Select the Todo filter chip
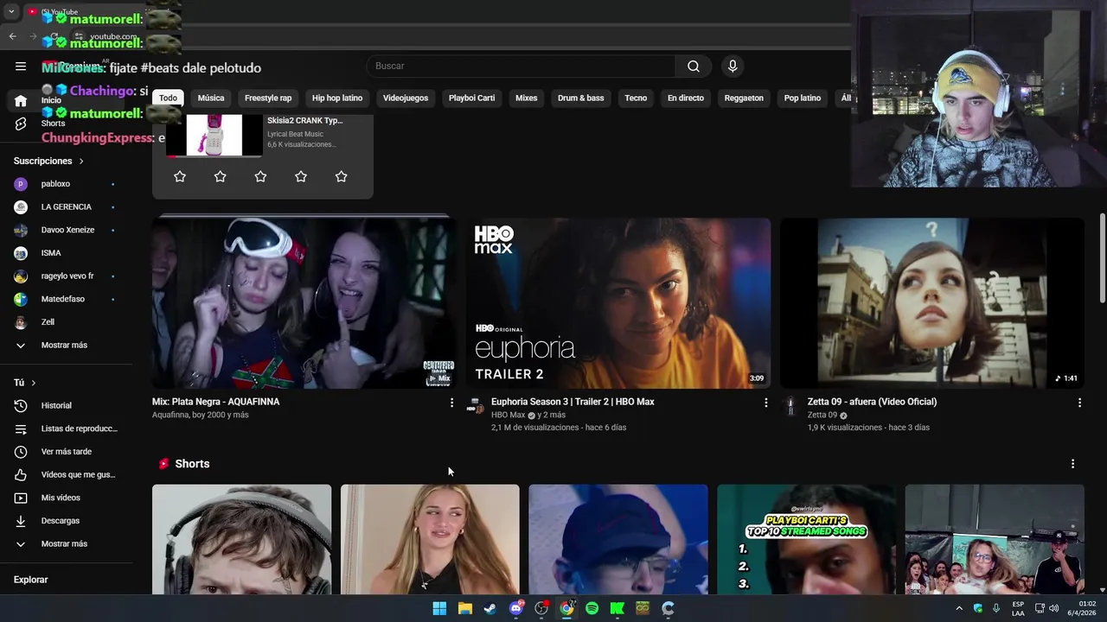Viewport: 1107px width, 622px height. point(168,98)
